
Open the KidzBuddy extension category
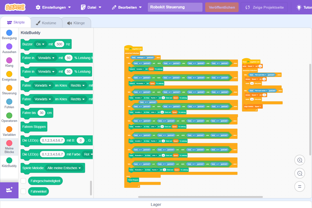point(9,162)
